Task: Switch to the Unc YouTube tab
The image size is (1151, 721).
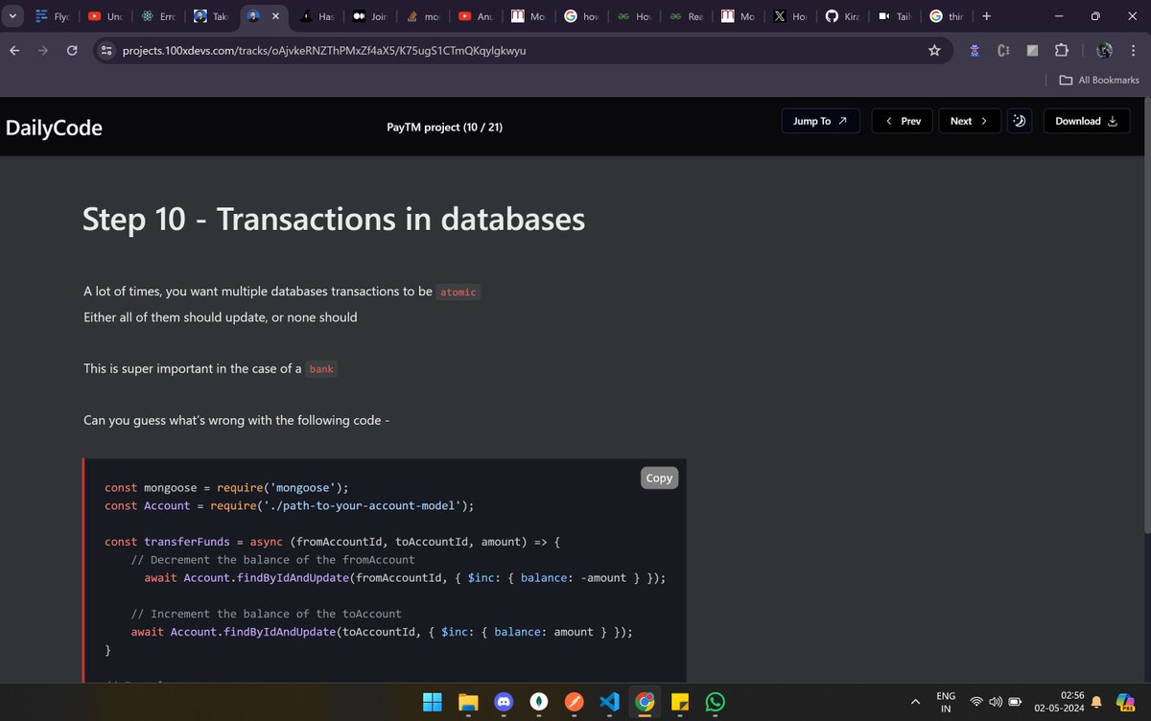Action: 106,16
